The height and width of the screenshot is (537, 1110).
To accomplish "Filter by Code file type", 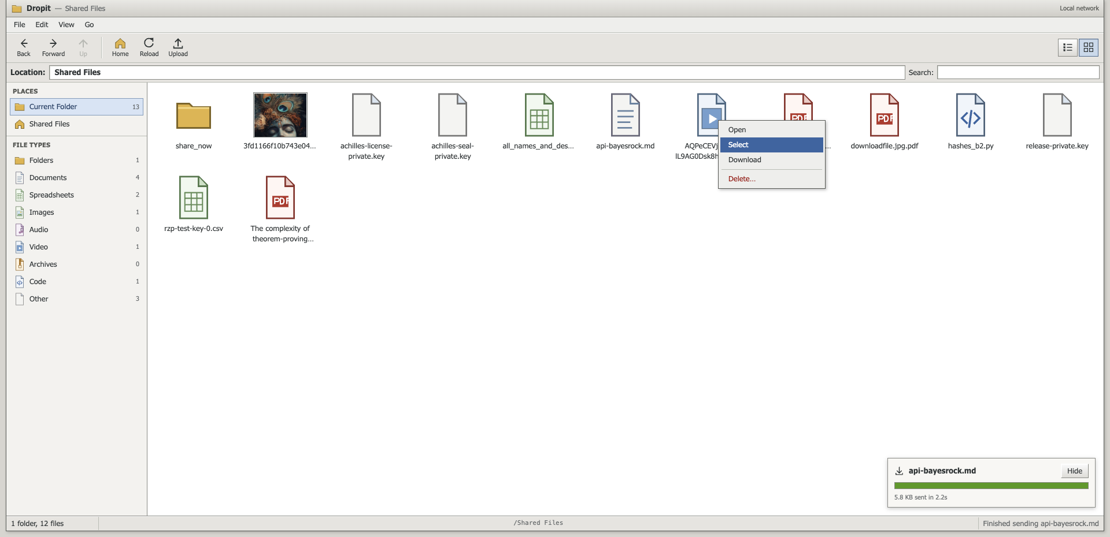I will (76, 282).
